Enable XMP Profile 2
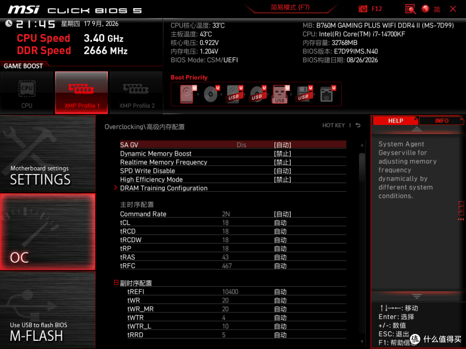This screenshot has width=466, height=349. pyautogui.click(x=136, y=93)
